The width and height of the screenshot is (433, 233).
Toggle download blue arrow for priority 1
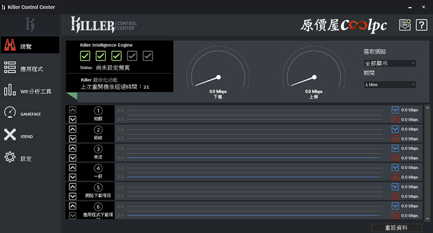click(x=395, y=110)
